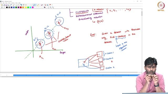Pick the gray pen color swatch
The height and width of the screenshot is (94, 168).
(9, 7)
